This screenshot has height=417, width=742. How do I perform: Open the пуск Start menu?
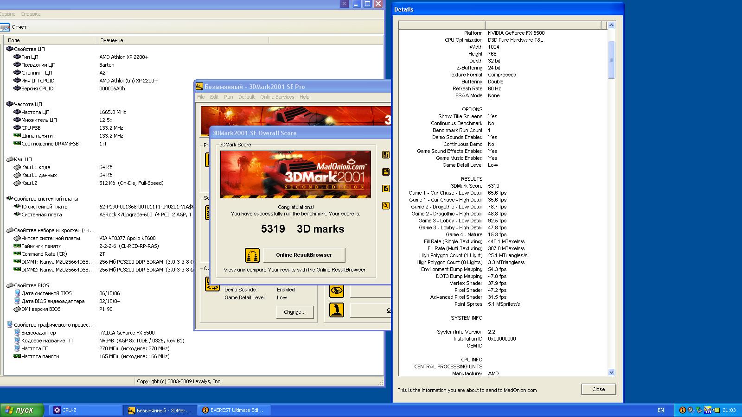(x=22, y=410)
